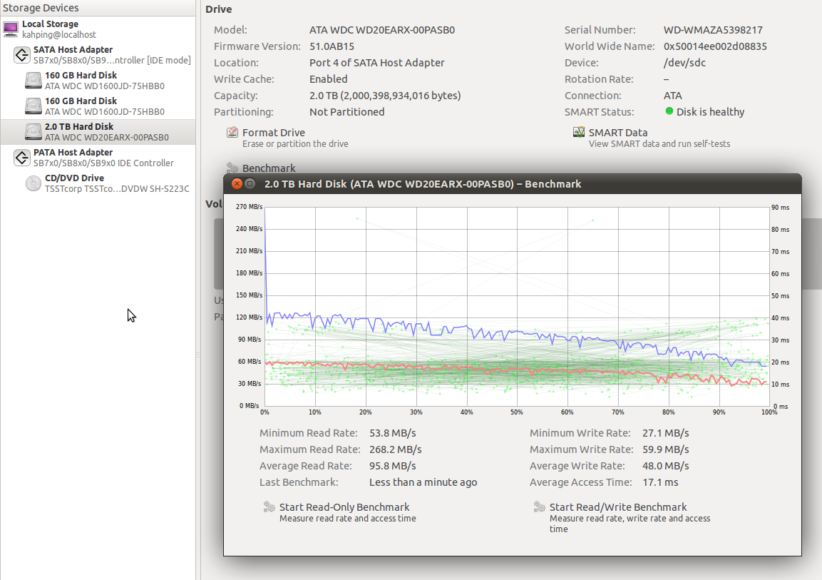Screen dimensions: 822x580
Task: Click the Start Read/Write Benchmark gears icon
Action: tap(540, 507)
